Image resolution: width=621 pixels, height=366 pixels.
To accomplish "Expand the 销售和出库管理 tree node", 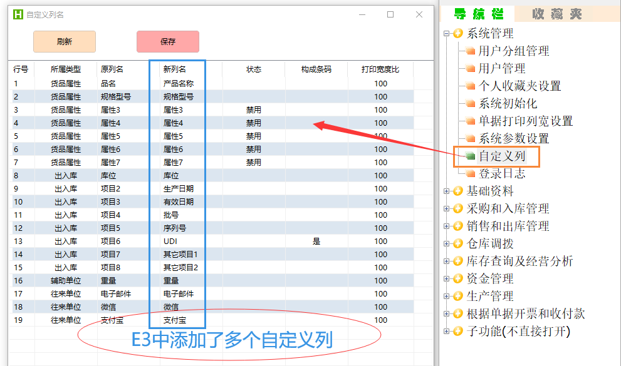I will pyautogui.click(x=446, y=226).
